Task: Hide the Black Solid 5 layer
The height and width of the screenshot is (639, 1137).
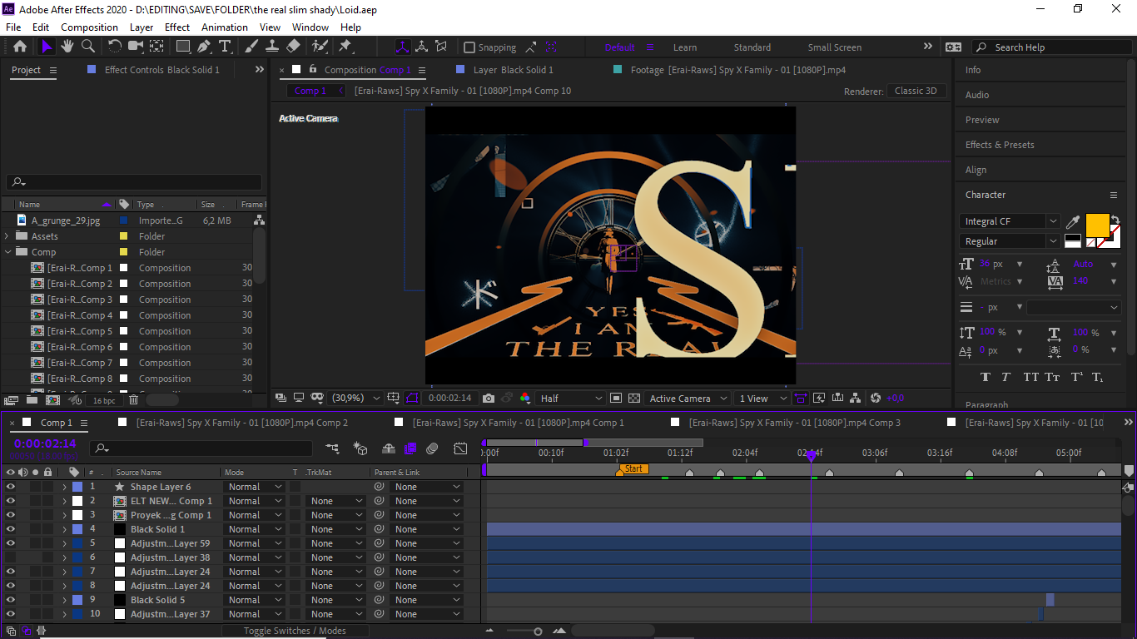Action: tap(11, 600)
